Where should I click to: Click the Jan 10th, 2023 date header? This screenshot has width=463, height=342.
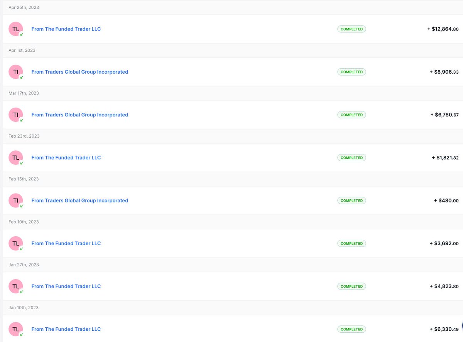24,307
